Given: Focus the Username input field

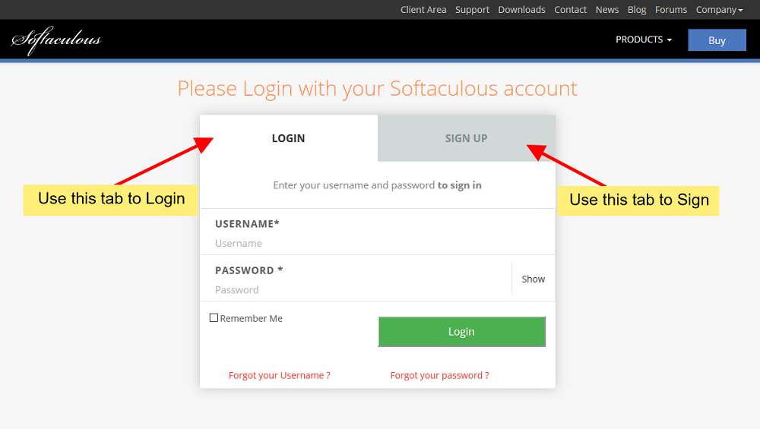Looking at the screenshot, I should 357,244.
